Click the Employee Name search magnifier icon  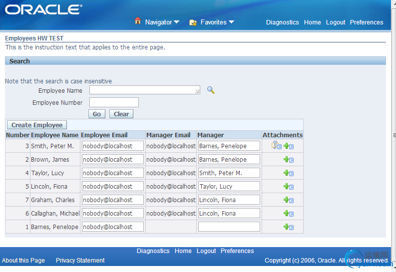pos(211,90)
